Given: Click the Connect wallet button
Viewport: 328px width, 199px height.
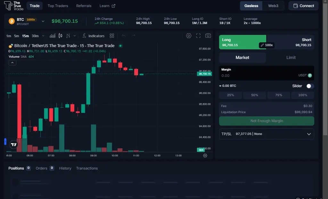Looking at the screenshot, I should pos(304,6).
